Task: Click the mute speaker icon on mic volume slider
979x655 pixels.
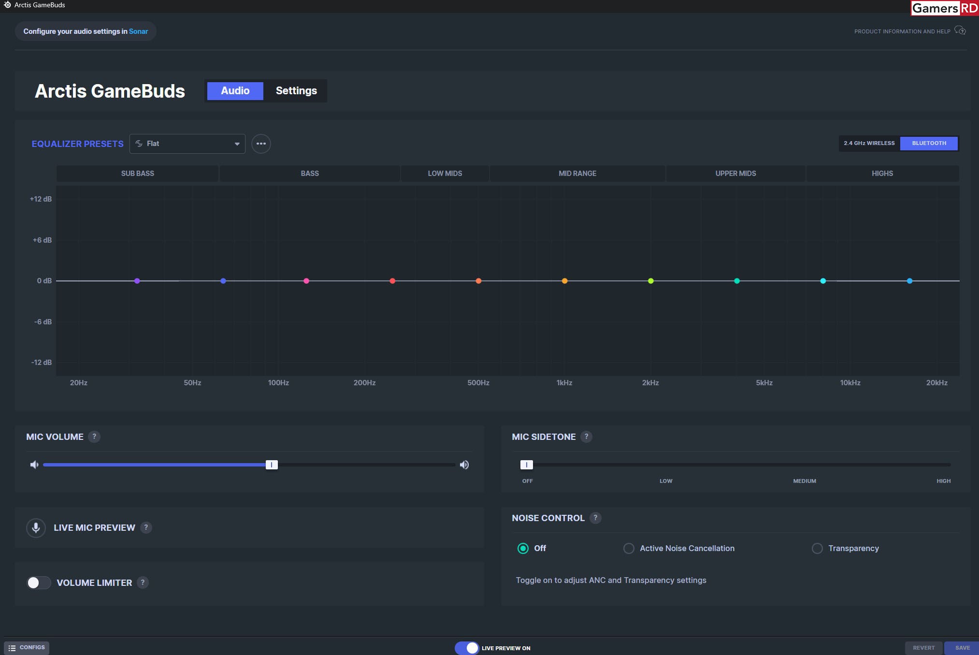Action: click(x=34, y=464)
